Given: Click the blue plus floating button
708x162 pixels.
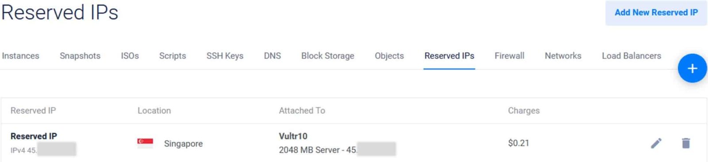Looking at the screenshot, I should 692,68.
